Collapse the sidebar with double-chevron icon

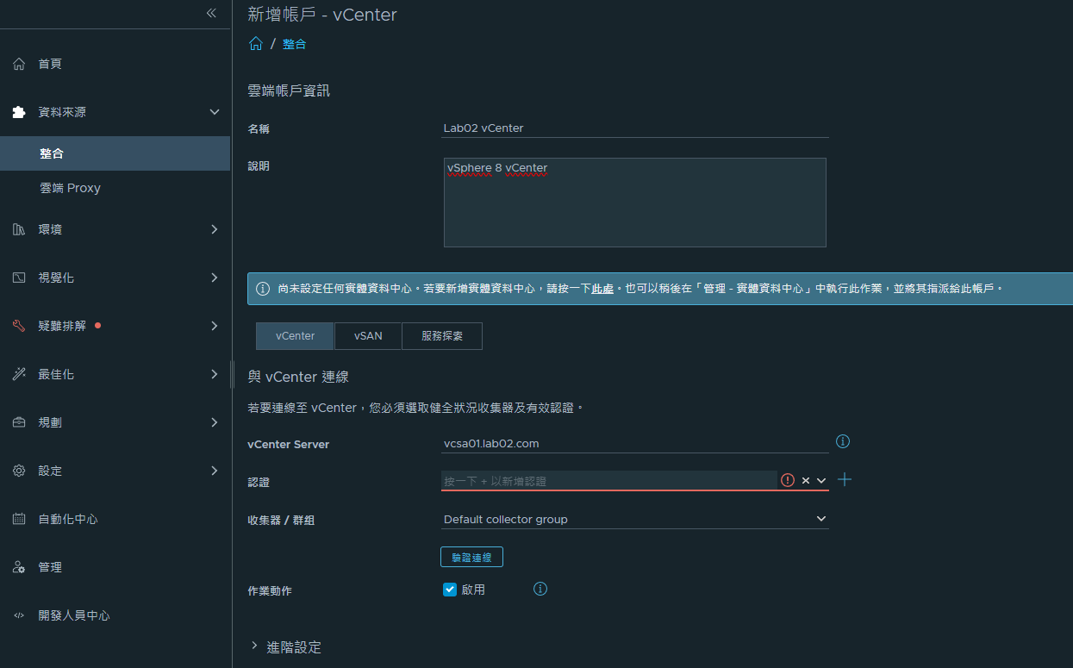[x=211, y=13]
